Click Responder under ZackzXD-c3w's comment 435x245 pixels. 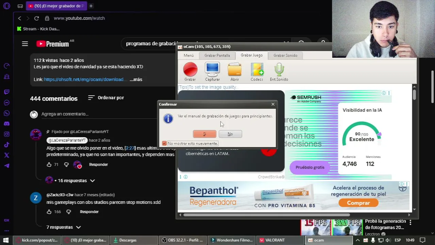pos(89,212)
